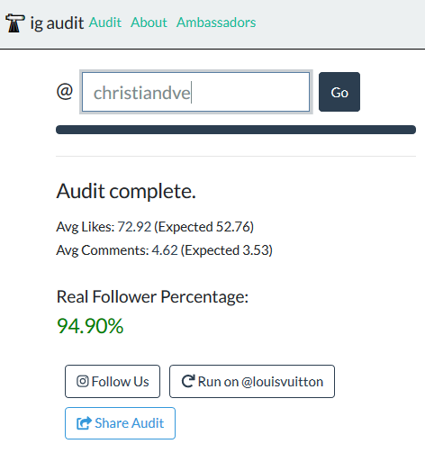
Task: Click the Share Audit button
Action: (x=120, y=423)
